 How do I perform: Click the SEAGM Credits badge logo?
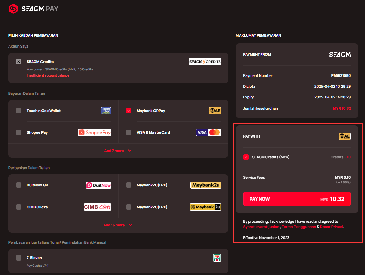click(x=205, y=62)
